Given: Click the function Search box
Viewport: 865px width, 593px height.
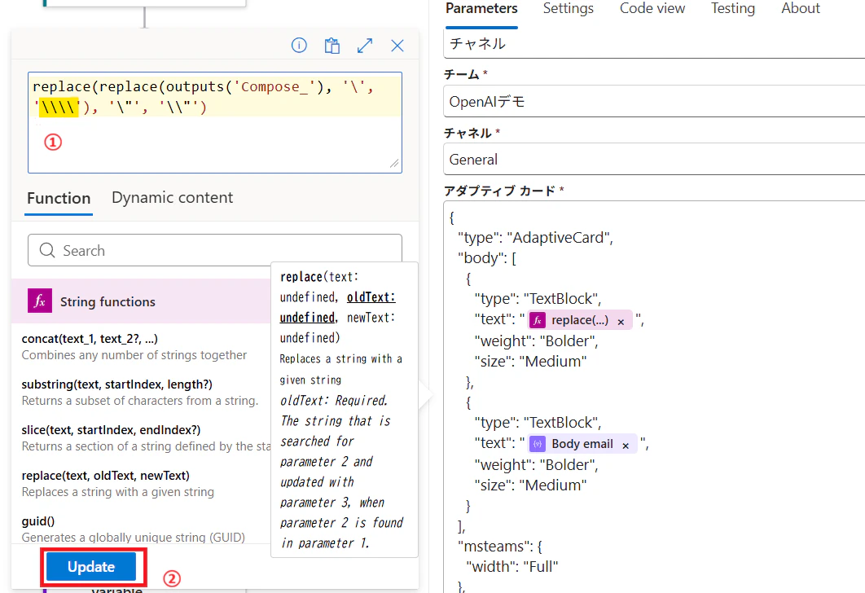Looking at the screenshot, I should tap(214, 250).
